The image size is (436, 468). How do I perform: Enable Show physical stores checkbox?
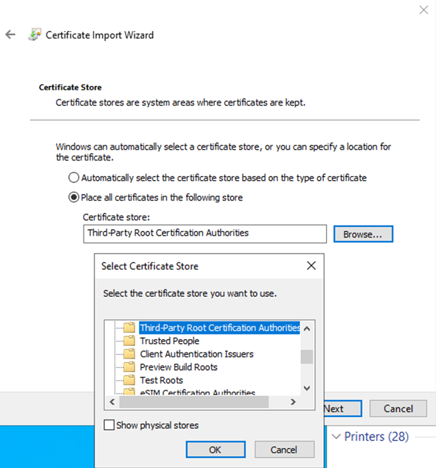(109, 425)
